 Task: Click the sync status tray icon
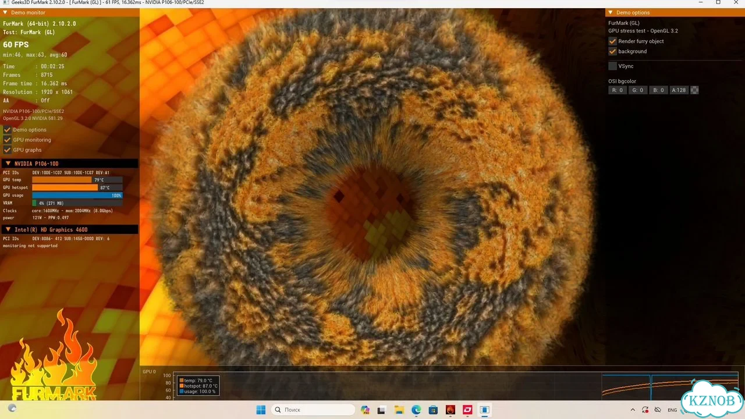[x=645, y=410]
